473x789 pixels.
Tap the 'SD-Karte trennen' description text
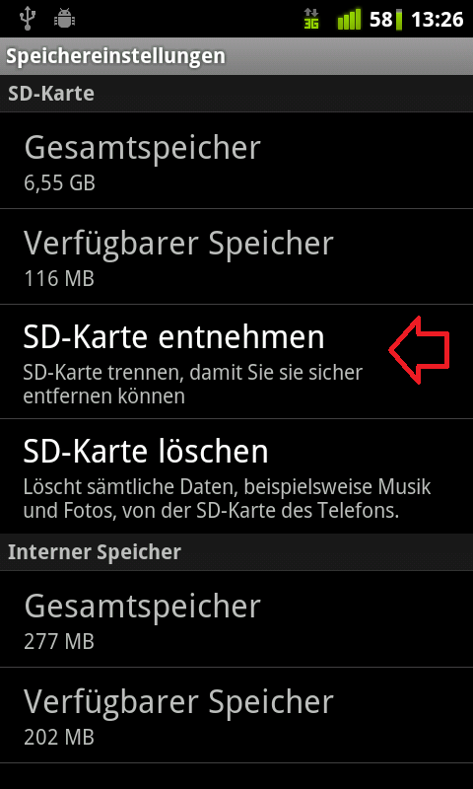click(x=192, y=385)
